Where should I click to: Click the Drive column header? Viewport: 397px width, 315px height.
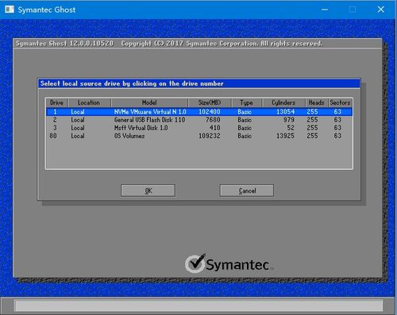[x=57, y=102]
